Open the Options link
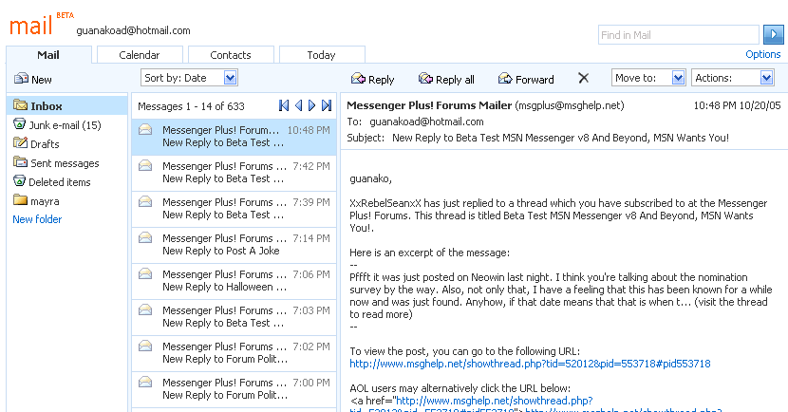The image size is (788, 412). coord(763,54)
